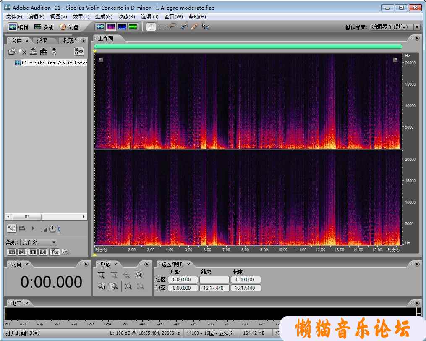Open the workspace dropdown at top right
The image size is (426, 341).
[416, 27]
